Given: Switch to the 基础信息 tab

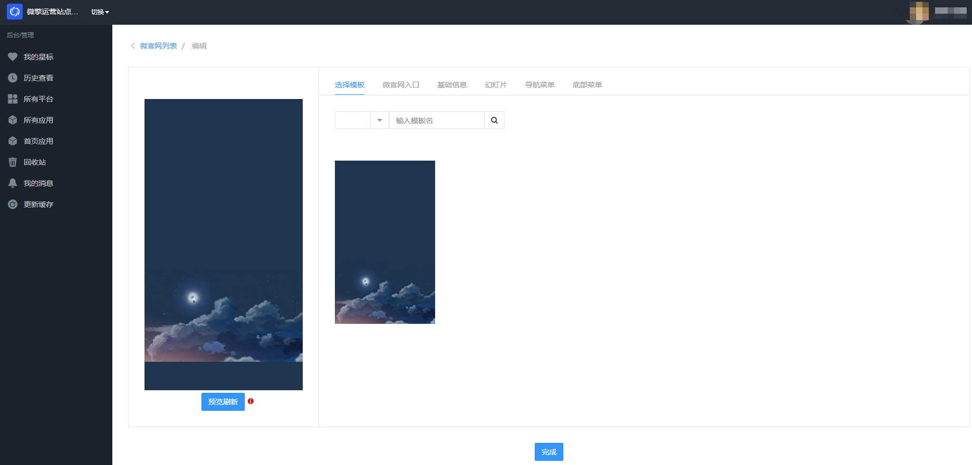Looking at the screenshot, I should tap(452, 85).
